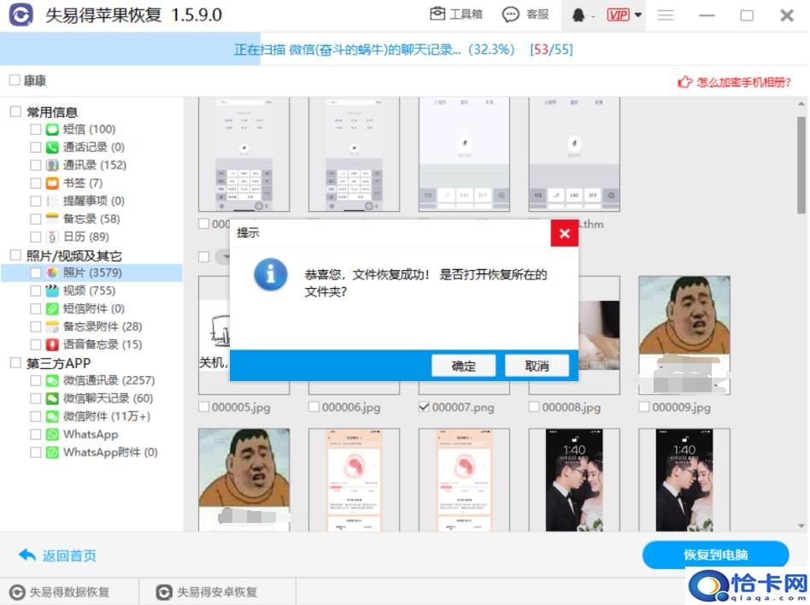Open the hamburger menu in title bar

(666, 15)
